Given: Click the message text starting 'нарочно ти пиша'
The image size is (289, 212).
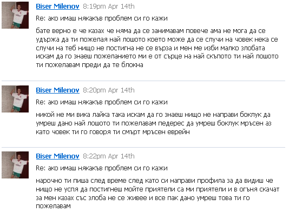Looking at the screenshot, I should tap(157, 193).
